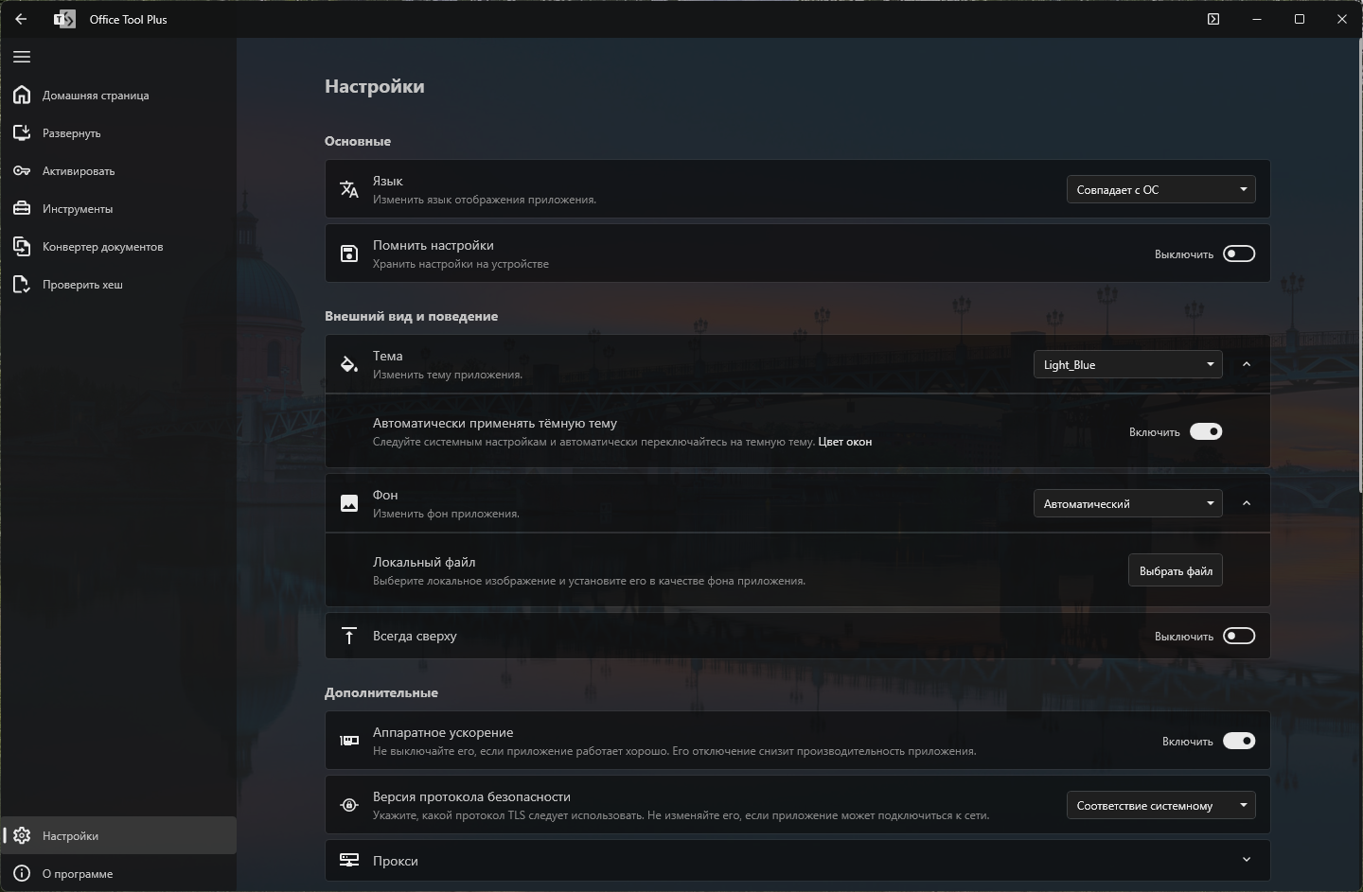Open the Автоматический background dropdown
1363x892 pixels.
click(1128, 503)
